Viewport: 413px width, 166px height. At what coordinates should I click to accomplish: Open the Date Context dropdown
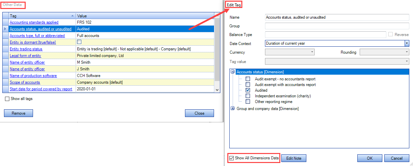(x=407, y=43)
